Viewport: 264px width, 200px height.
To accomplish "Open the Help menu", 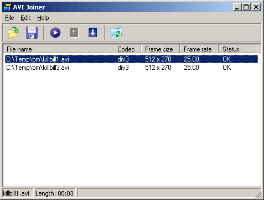I will click(43, 18).
